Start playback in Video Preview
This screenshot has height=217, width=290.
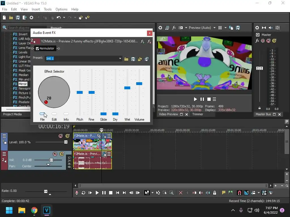point(195,99)
